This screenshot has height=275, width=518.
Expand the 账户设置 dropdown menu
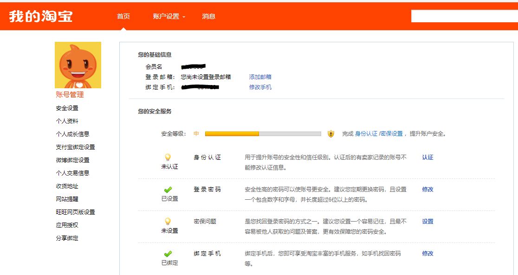point(169,16)
